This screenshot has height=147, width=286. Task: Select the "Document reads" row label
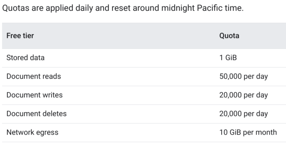coord(34,76)
